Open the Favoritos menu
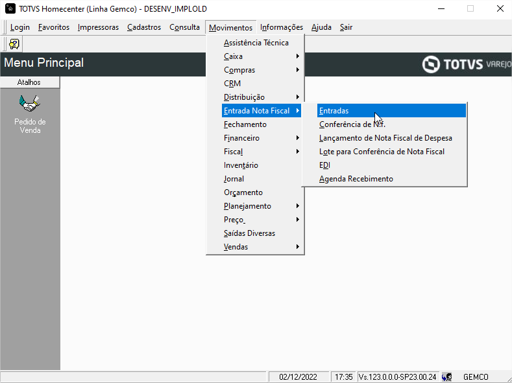The image size is (512, 383). 54,27
